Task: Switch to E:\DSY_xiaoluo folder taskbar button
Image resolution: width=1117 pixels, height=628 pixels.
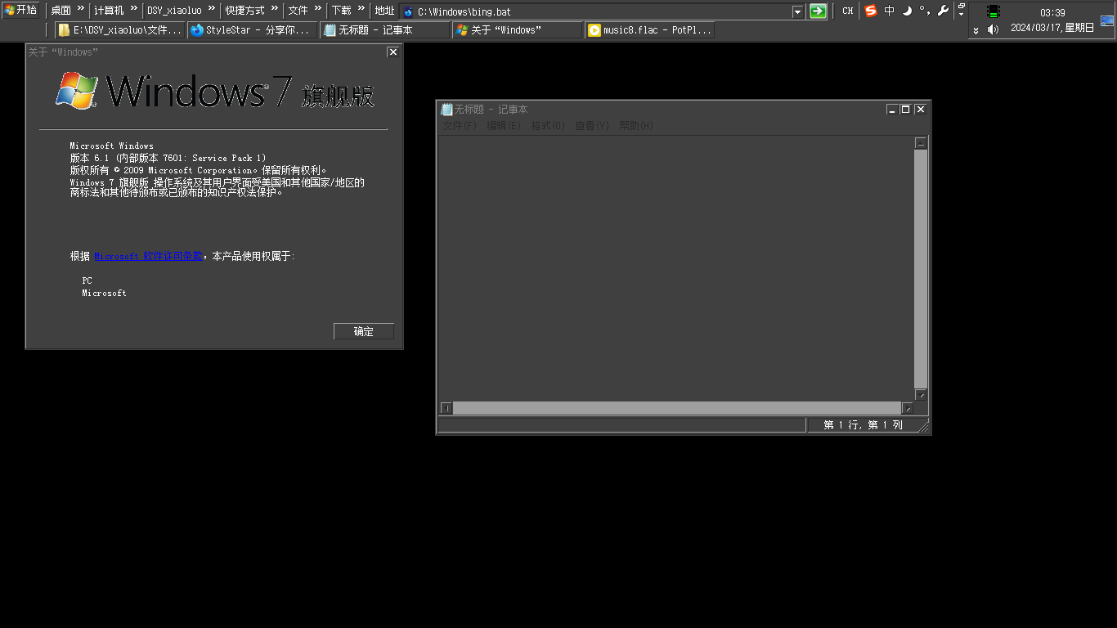Action: pos(120,30)
